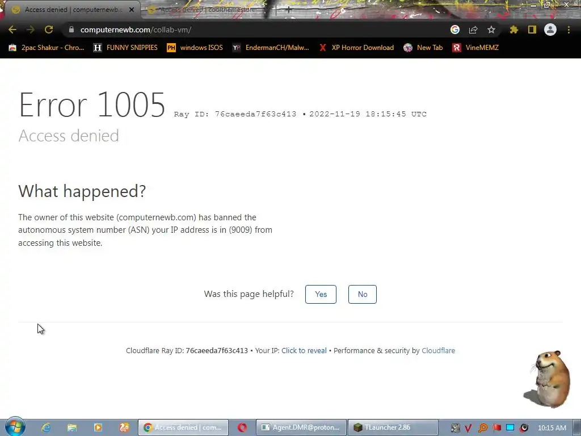Viewport: 581px width, 436px height.
Task: Close the computernewb Access denied tab
Action: [132, 10]
